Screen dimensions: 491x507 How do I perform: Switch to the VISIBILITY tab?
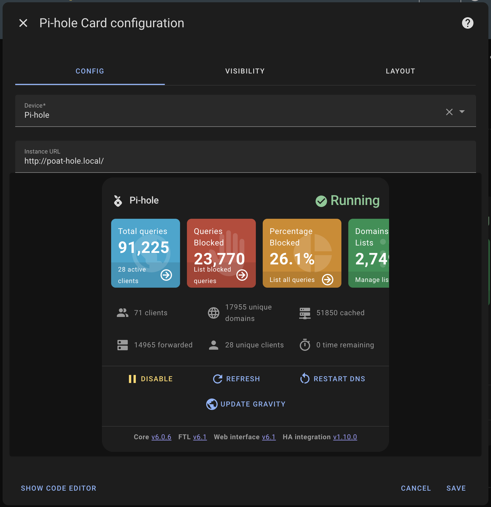[245, 71]
